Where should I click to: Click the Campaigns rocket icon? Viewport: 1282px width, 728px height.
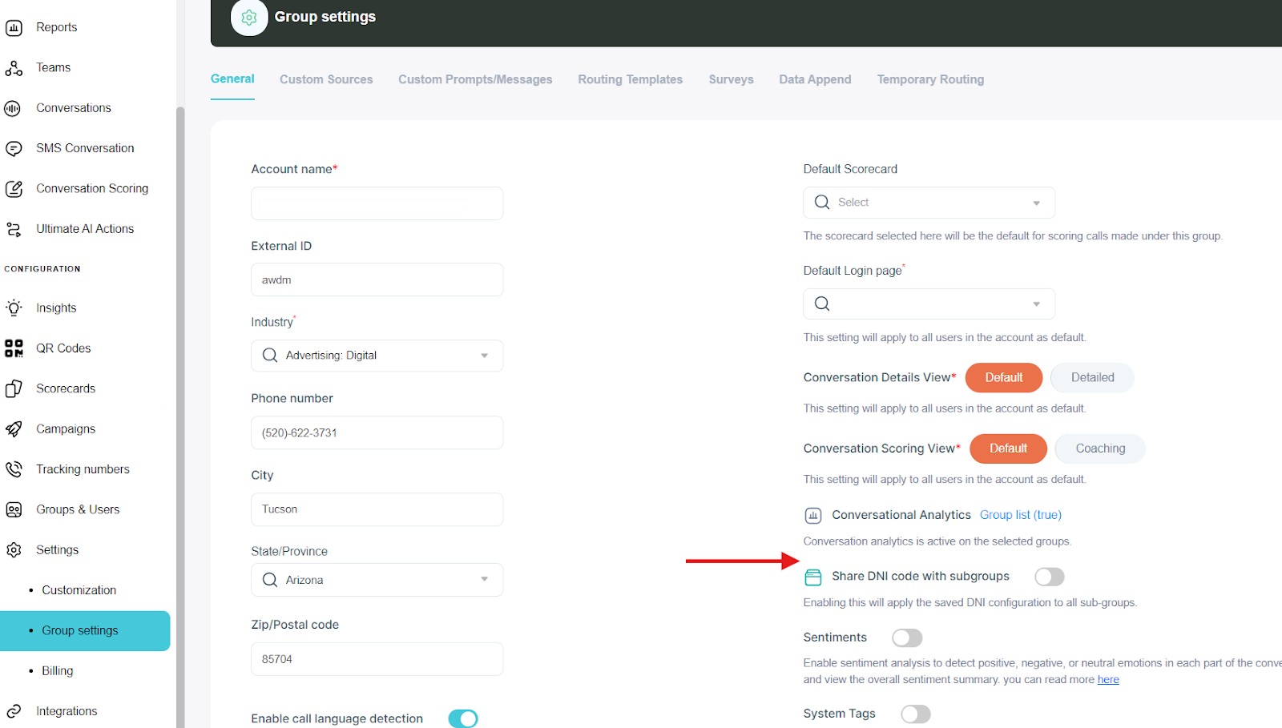[14, 429]
